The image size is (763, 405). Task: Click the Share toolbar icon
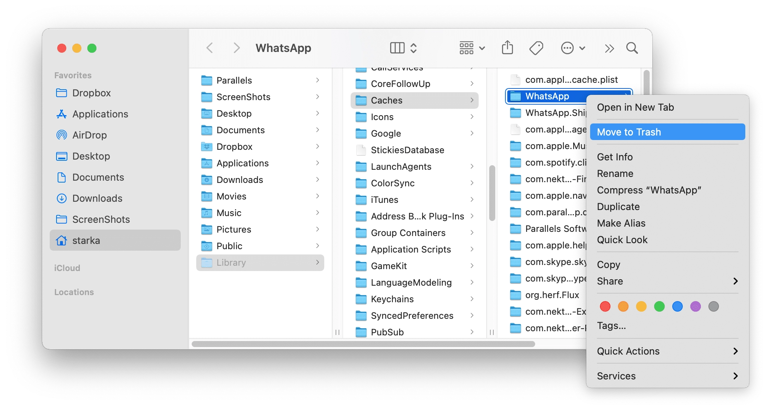point(507,48)
